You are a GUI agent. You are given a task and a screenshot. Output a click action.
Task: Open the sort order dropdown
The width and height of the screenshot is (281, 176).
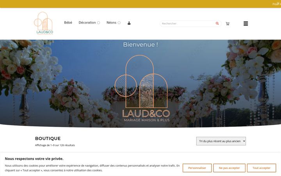point(221,141)
